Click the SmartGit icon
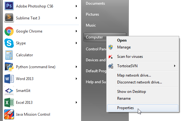182x121 pixels. (9, 91)
